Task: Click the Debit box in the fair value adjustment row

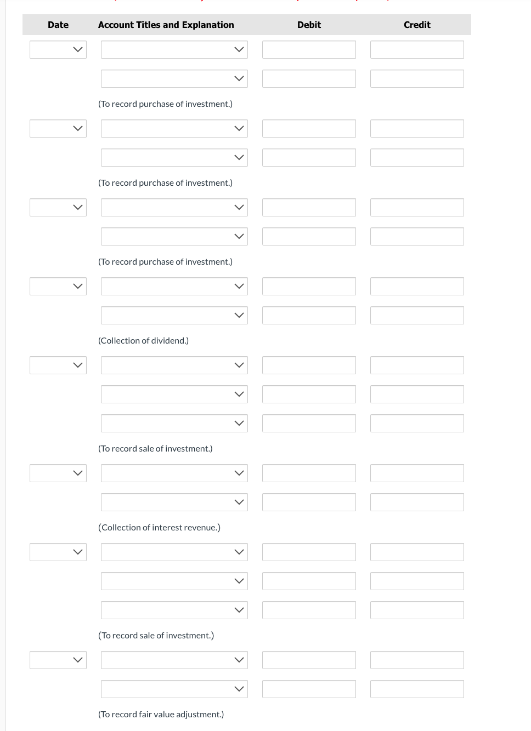Action: (x=309, y=660)
